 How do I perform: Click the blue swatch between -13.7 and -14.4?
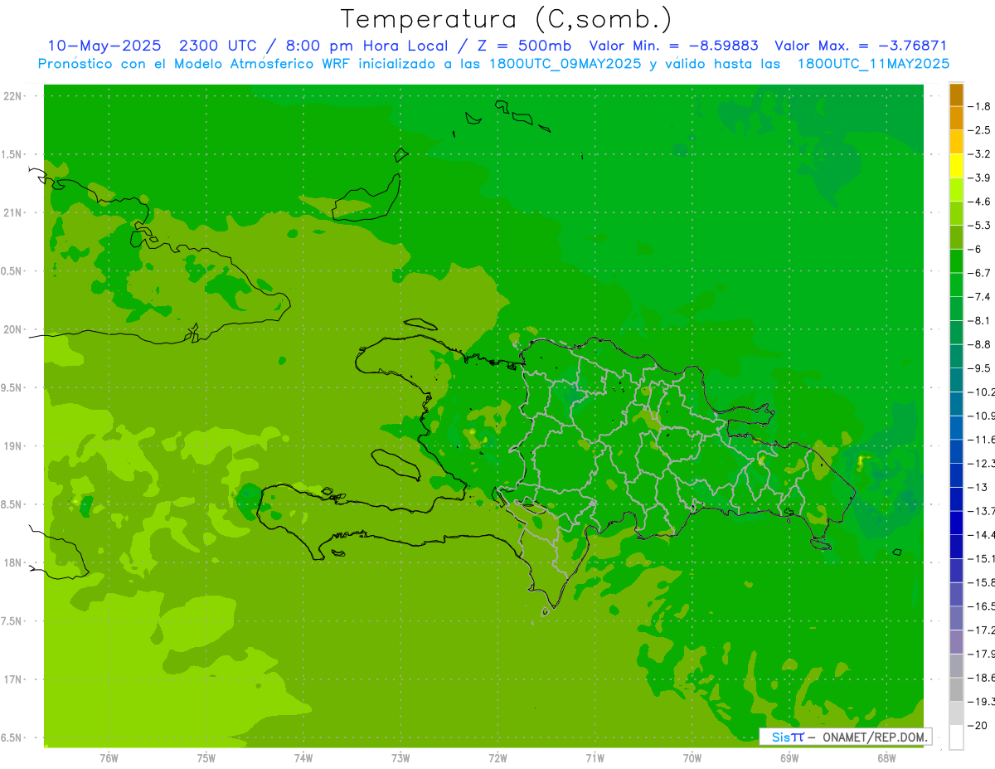(x=956, y=523)
